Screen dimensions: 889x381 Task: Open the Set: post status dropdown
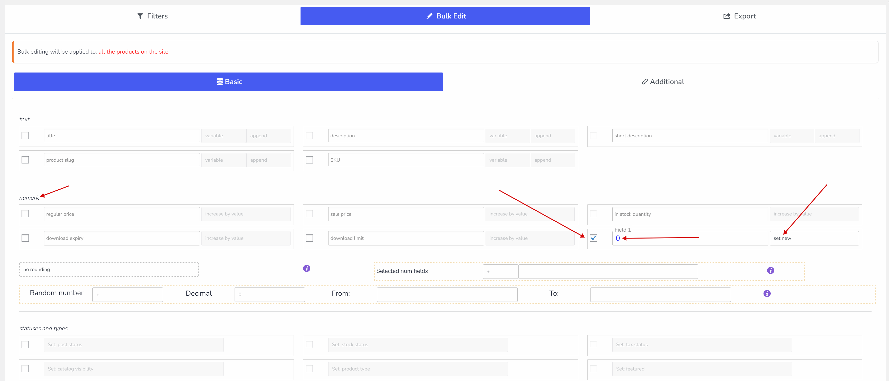[133, 344]
